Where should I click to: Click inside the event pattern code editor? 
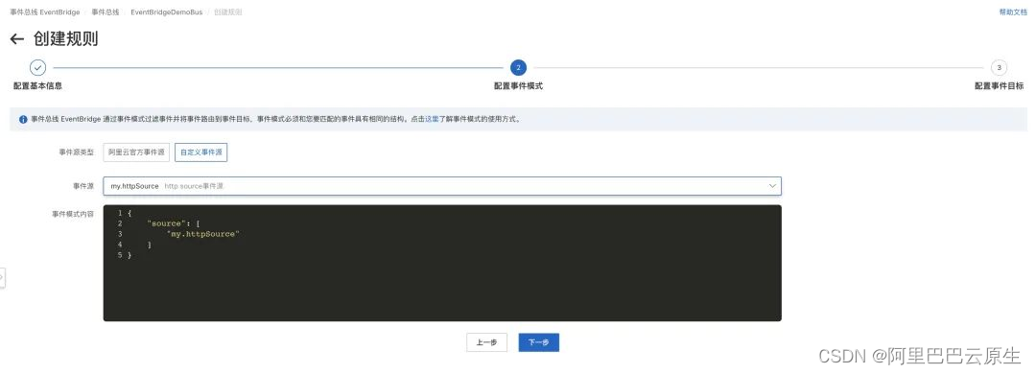442,263
